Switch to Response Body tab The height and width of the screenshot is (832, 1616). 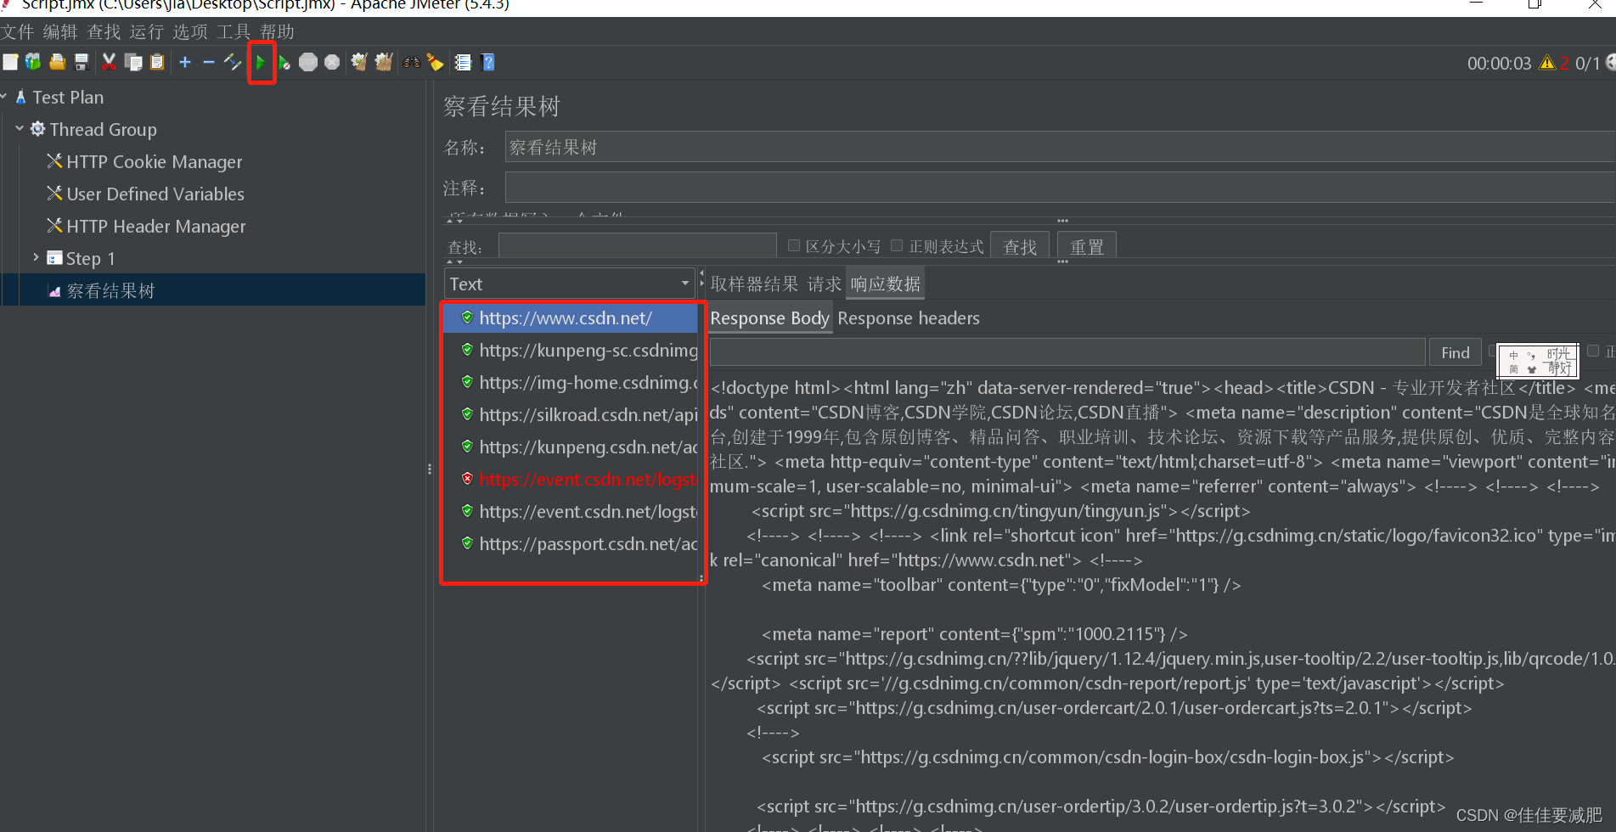pos(769,318)
